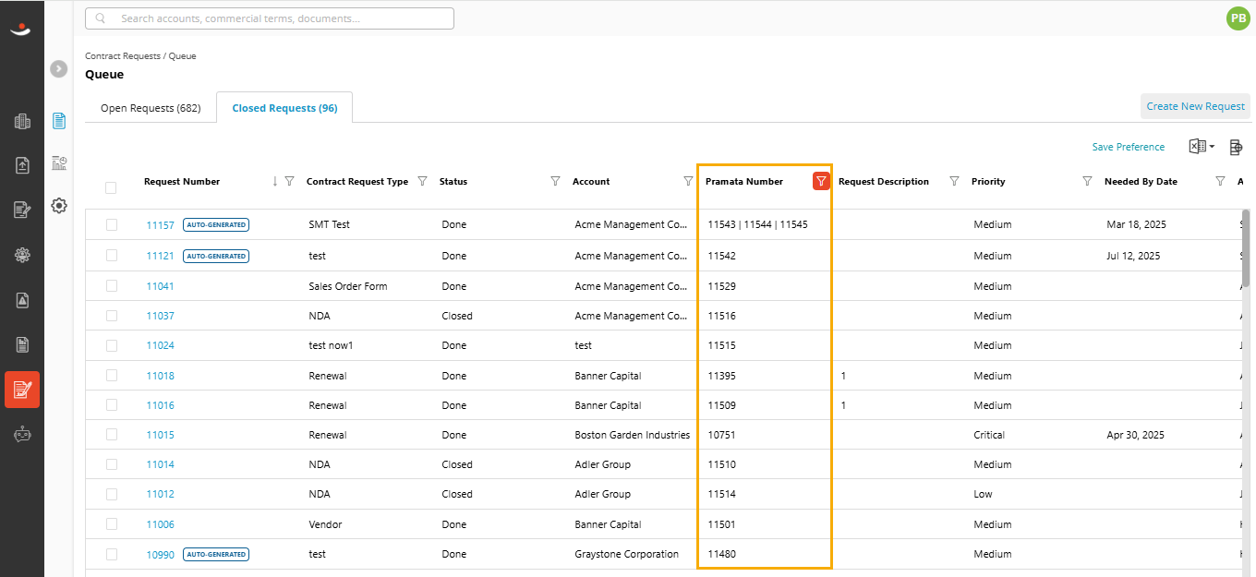This screenshot has height=577, width=1256.
Task: Click the Contract Requests breadcrumb
Action: coord(124,56)
